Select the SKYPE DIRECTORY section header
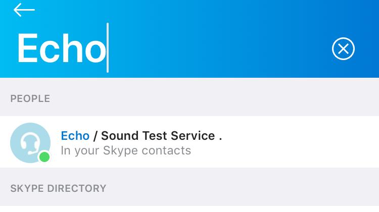379x212 pixels. [58, 188]
